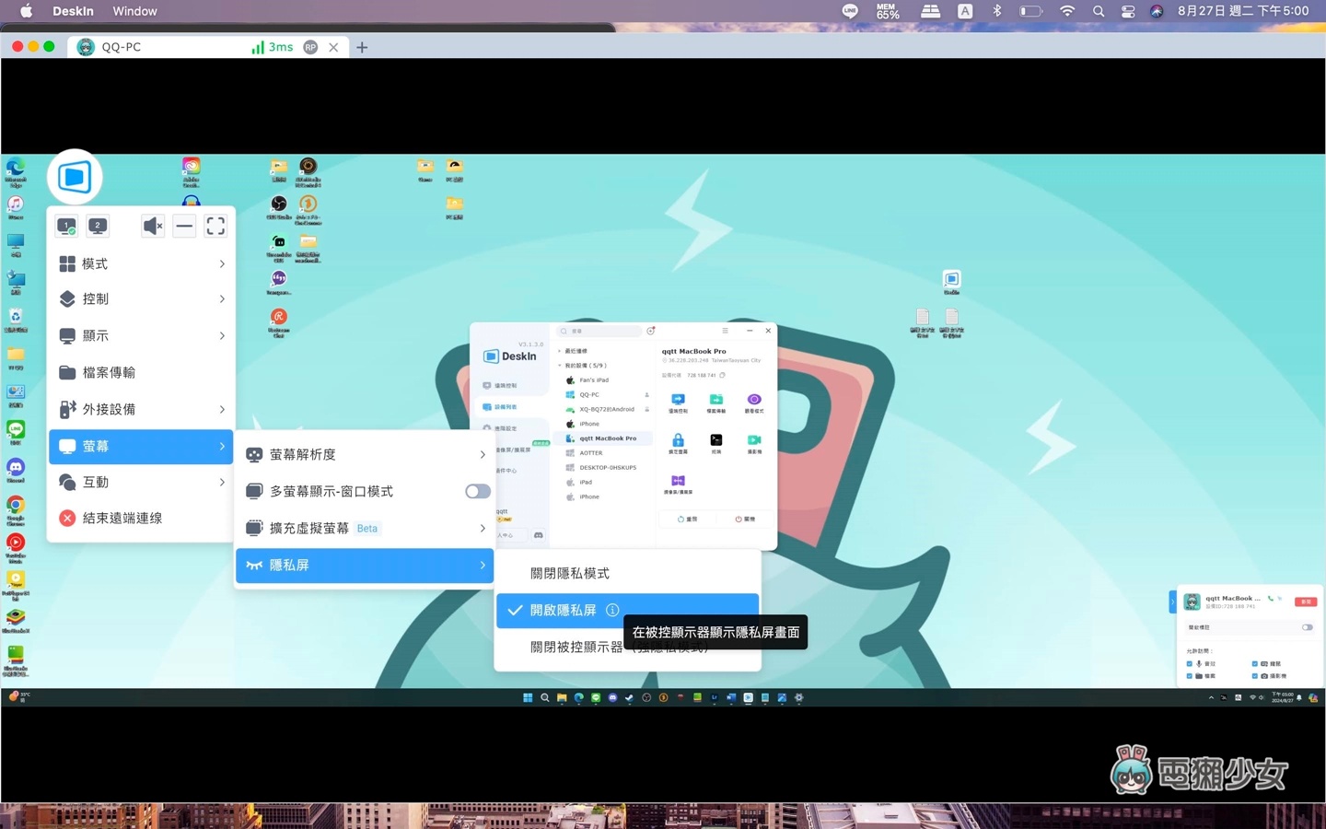This screenshot has height=829, width=1326.
Task: Copy device code 728 188 741 icon
Action: 722,375
